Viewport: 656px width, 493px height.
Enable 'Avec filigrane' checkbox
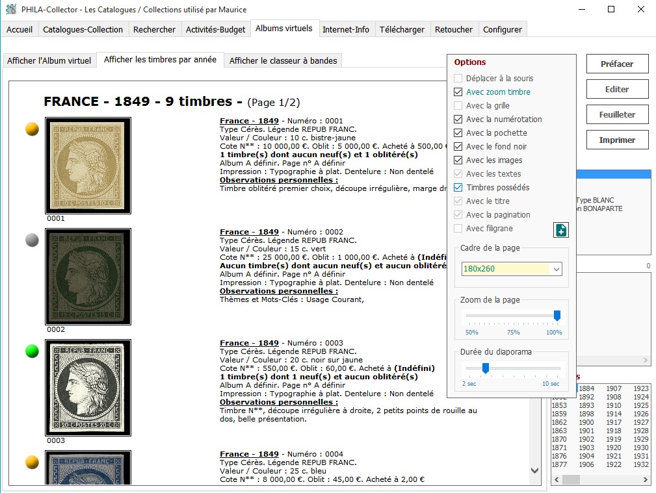pos(458,228)
